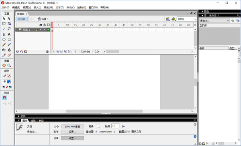Click the 名称 column header in library

tap(214, 48)
